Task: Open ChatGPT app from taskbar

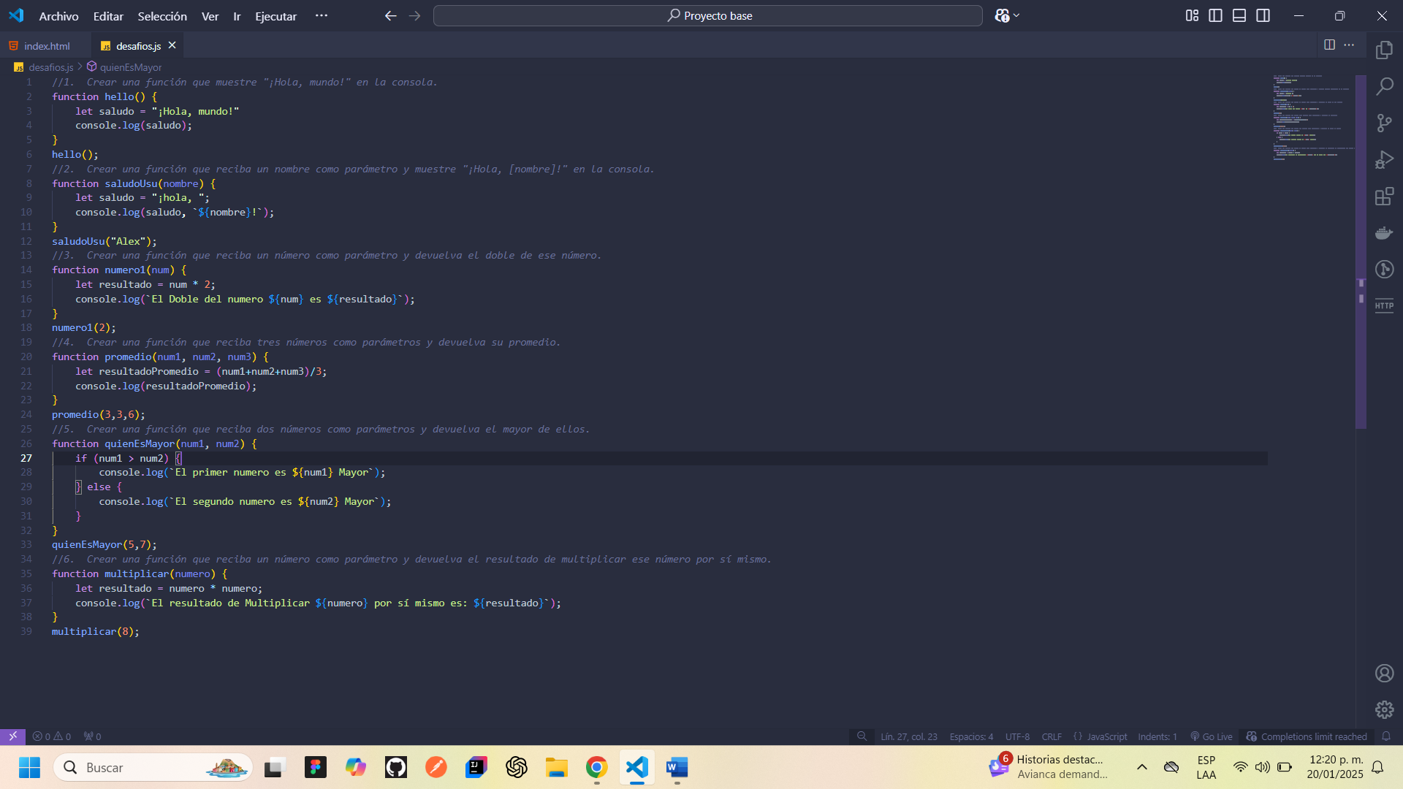Action: [516, 767]
